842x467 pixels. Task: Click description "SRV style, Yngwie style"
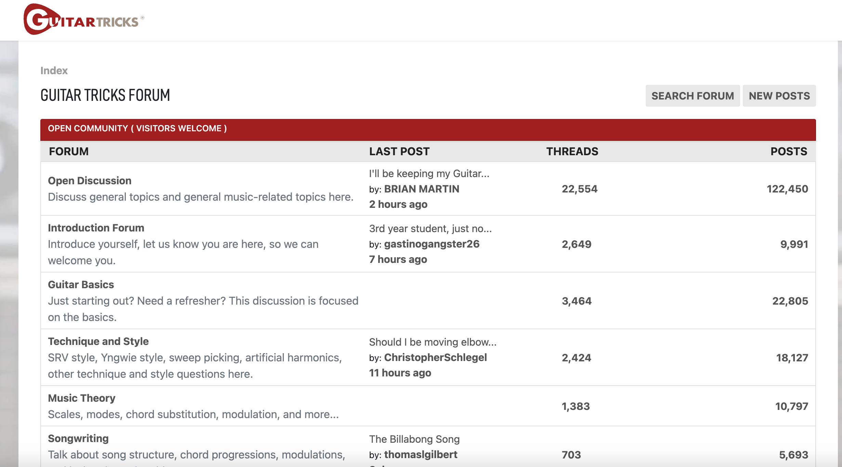click(195, 366)
